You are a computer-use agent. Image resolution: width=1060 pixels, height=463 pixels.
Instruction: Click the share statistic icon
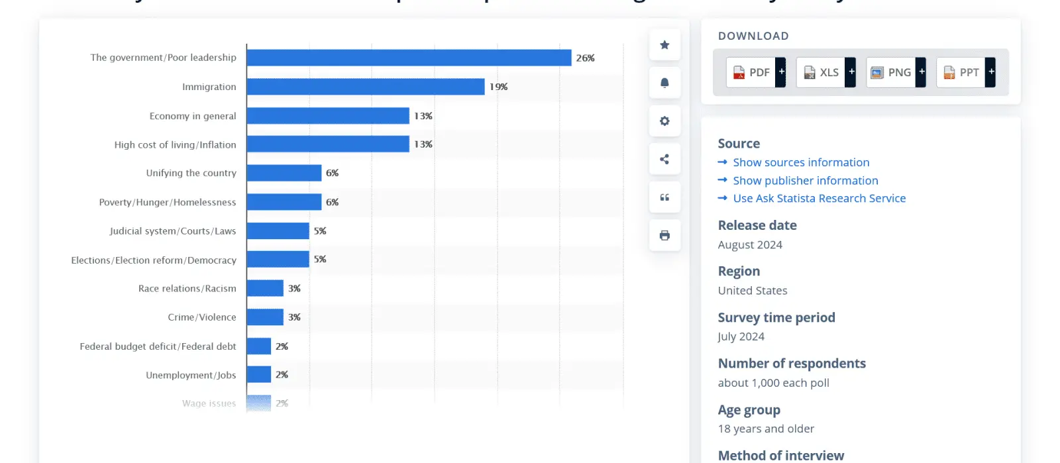664,159
